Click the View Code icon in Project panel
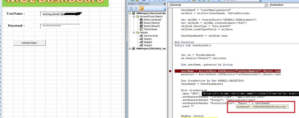 pos(131,8)
